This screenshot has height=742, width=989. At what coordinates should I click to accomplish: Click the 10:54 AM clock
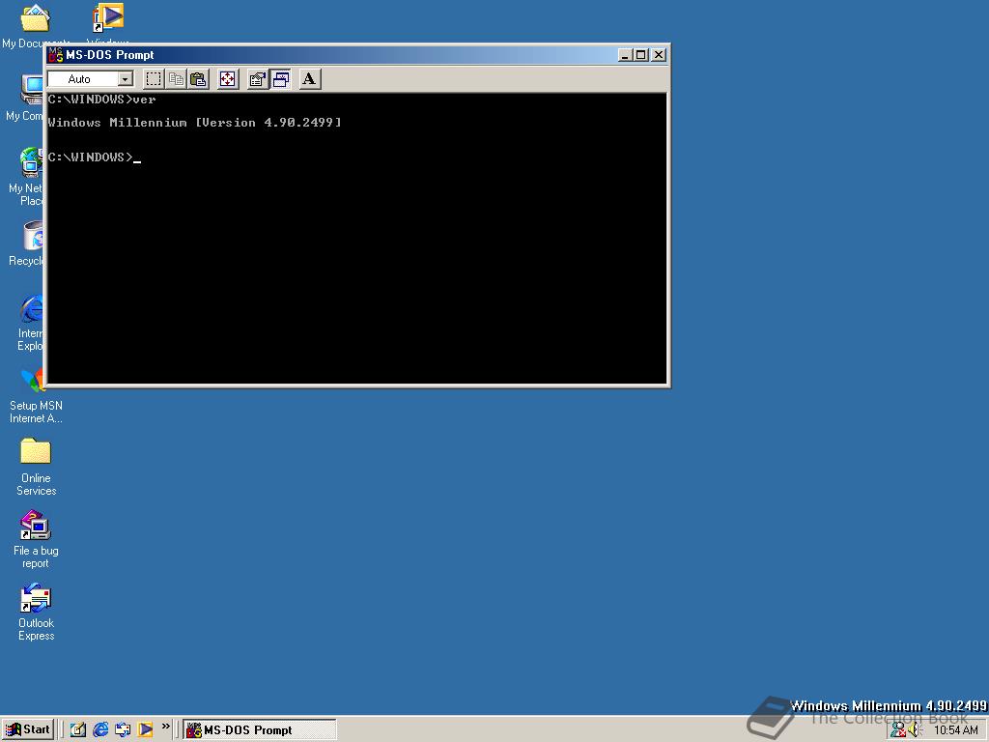pyautogui.click(x=955, y=730)
